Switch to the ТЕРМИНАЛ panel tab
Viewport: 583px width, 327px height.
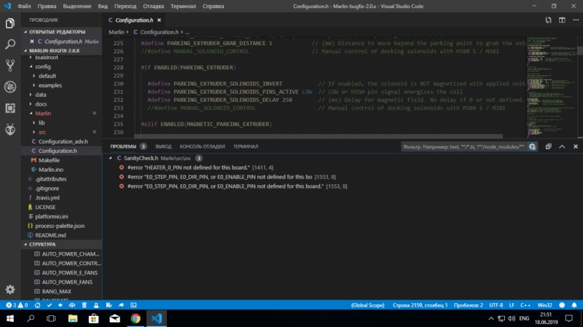(246, 146)
